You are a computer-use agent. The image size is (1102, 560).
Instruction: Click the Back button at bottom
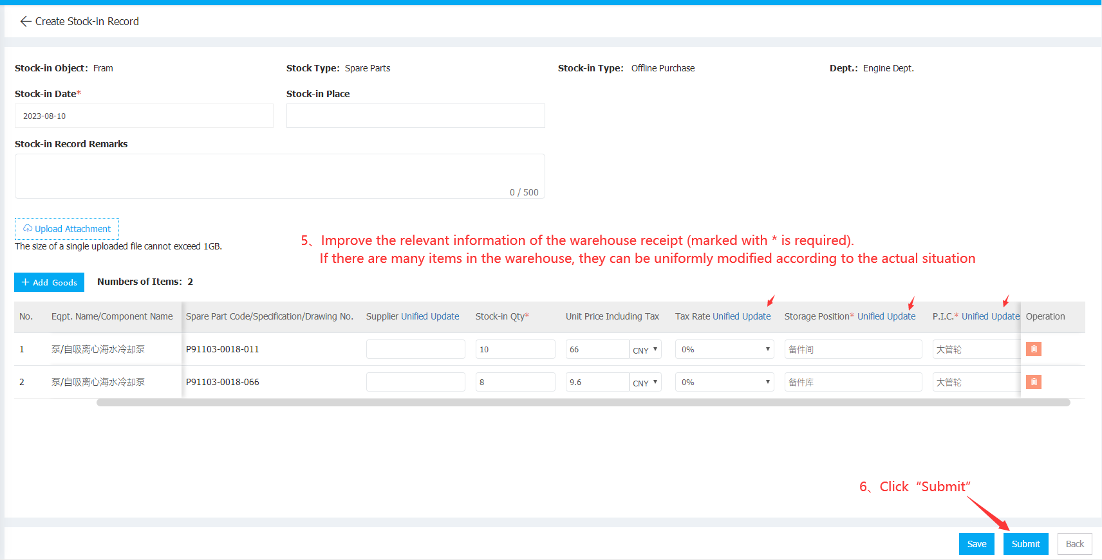click(1075, 544)
